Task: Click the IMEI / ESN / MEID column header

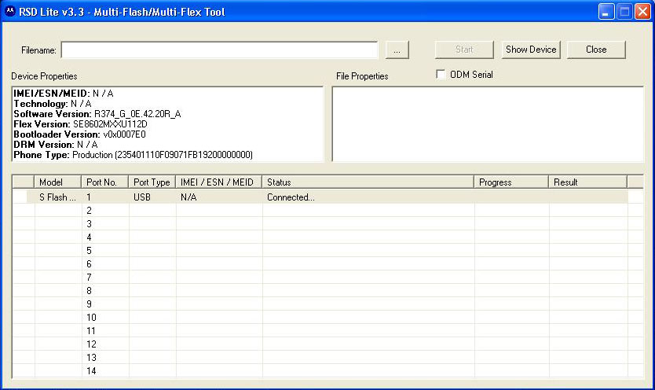Action: pyautogui.click(x=219, y=182)
